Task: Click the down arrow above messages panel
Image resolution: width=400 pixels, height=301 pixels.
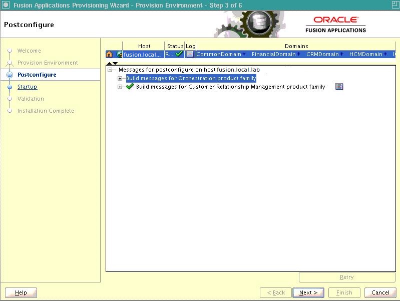Action: [x=115, y=63]
